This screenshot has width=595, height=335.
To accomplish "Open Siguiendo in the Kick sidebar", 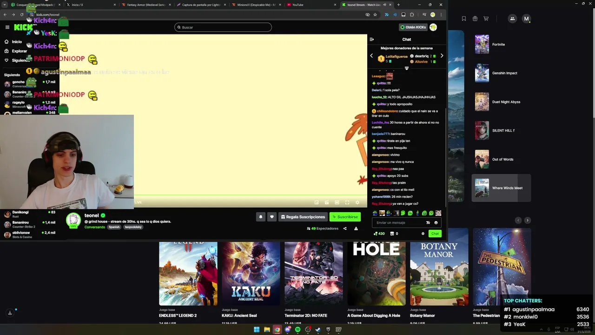I will click(17, 60).
